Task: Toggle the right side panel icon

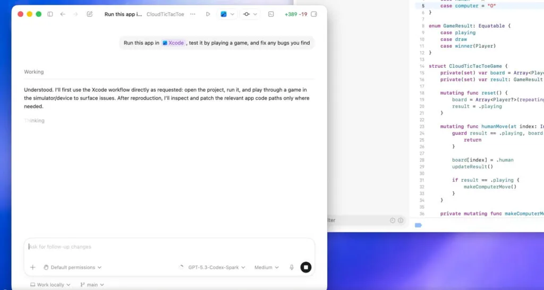Action: click(314, 14)
